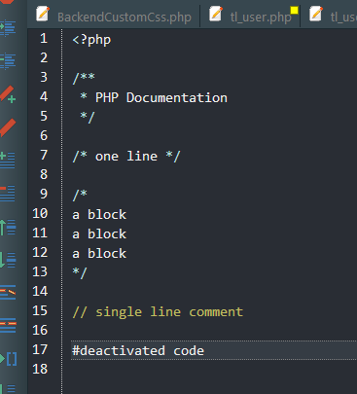Viewport: 357px width, 394px height.
Task: Click the indent lines right icon
Action: pos(8,28)
